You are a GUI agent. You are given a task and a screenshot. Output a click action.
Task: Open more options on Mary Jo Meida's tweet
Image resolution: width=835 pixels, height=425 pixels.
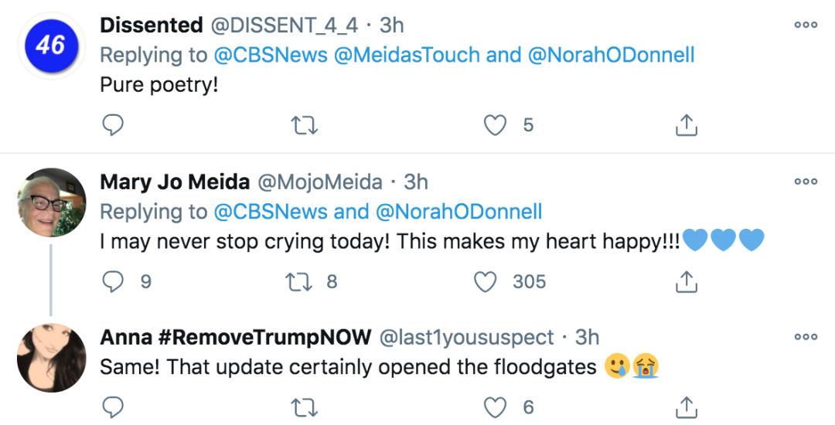click(806, 182)
